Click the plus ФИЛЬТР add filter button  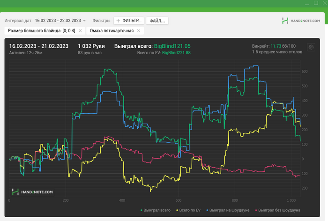click(129, 21)
